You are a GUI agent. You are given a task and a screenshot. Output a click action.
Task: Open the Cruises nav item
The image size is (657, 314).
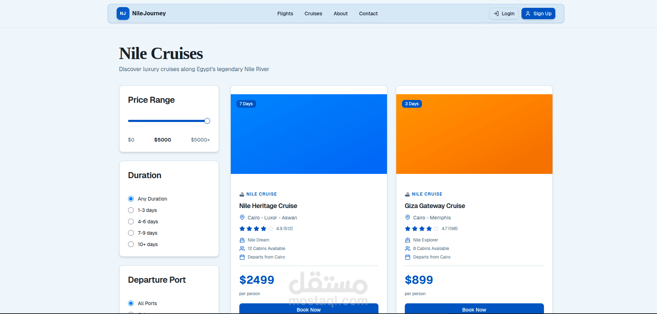[313, 14]
